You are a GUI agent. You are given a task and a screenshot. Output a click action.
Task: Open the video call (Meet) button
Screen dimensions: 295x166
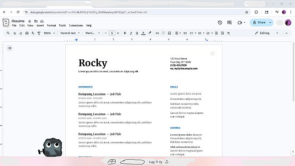pyautogui.click(x=241, y=23)
